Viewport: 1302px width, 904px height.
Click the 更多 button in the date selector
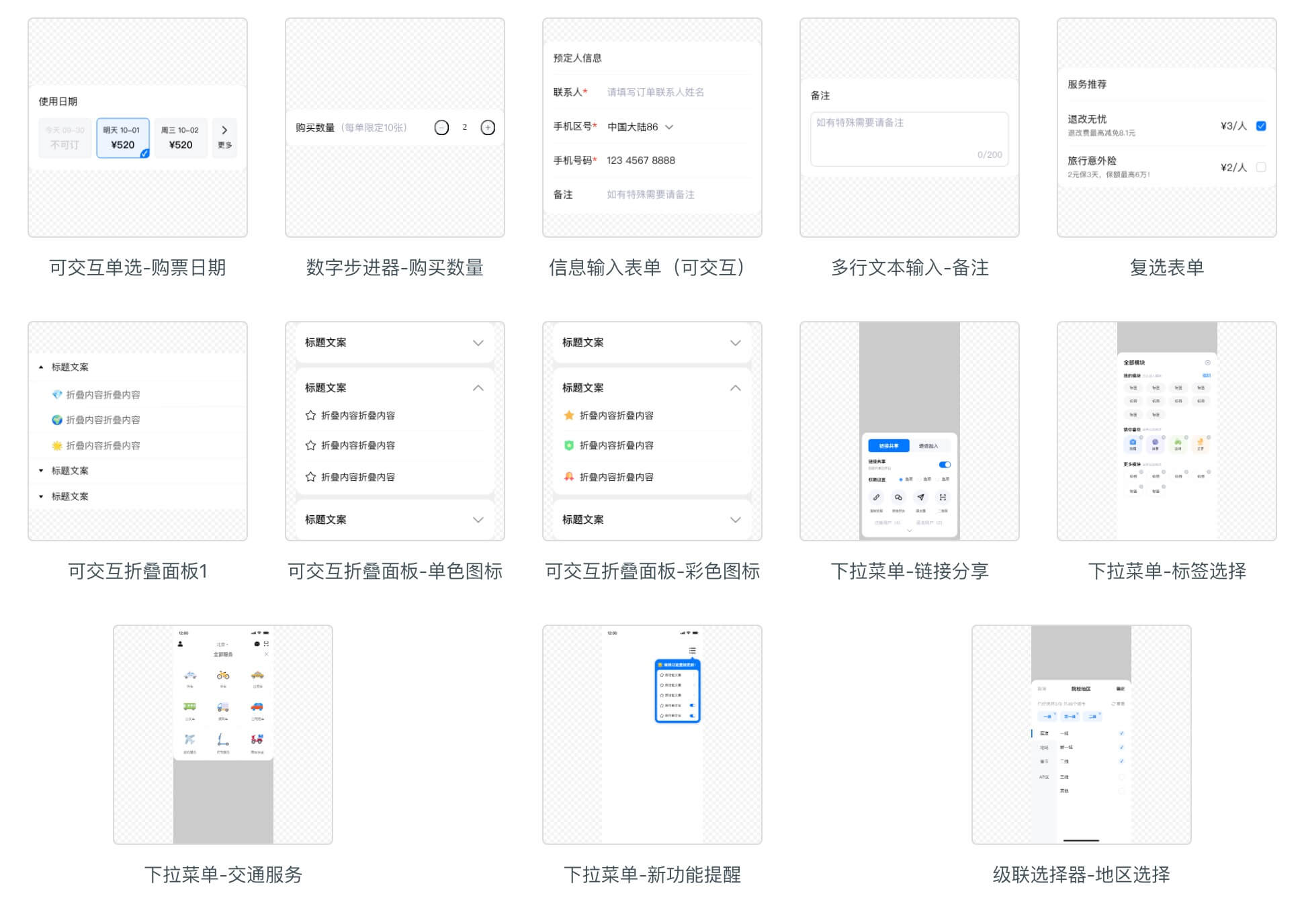point(224,138)
